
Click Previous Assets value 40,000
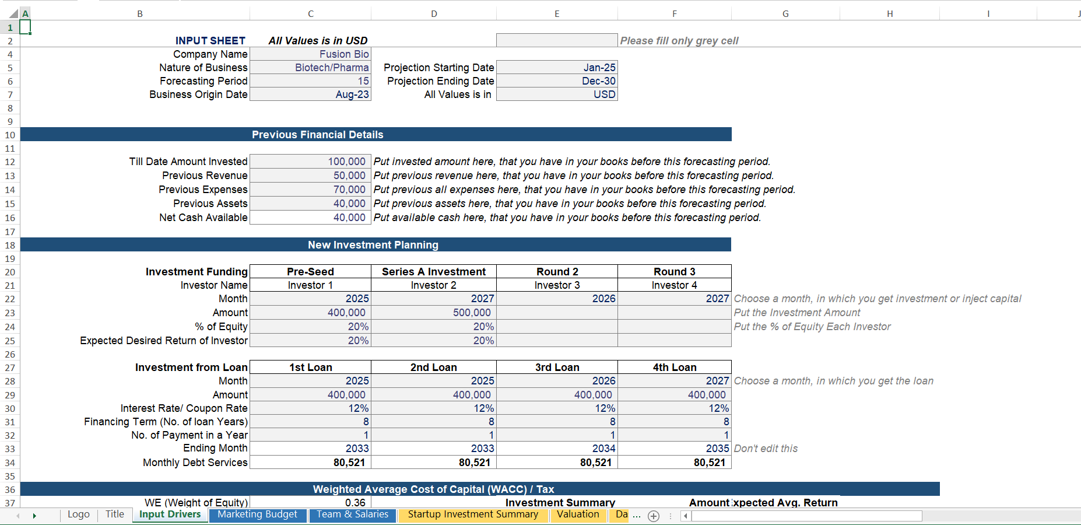(311, 204)
